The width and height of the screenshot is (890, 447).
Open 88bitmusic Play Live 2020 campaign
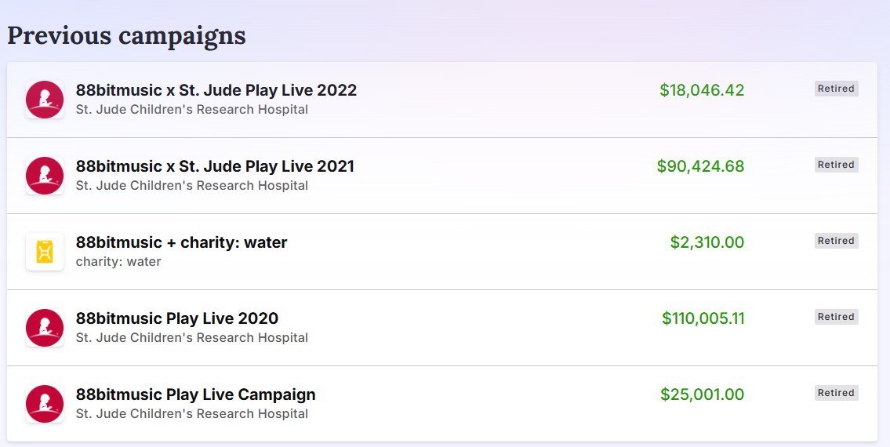(x=177, y=318)
